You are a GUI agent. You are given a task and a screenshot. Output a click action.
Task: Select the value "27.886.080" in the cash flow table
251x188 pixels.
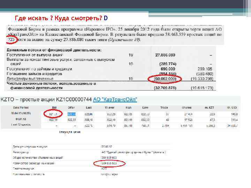click(165, 55)
